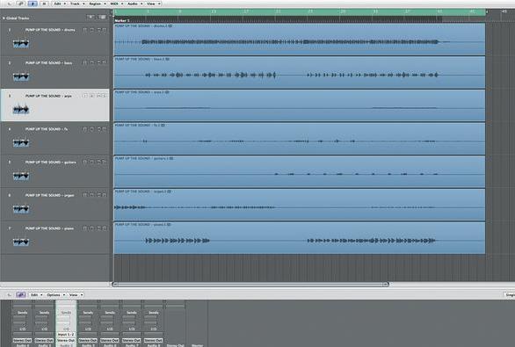The height and width of the screenshot is (347, 515).
Task: Click the drums track waveform icon
Action: point(21,43)
